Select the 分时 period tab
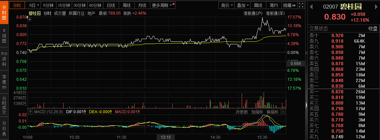The width and height of the screenshot is (380, 140). (x=17, y=5)
